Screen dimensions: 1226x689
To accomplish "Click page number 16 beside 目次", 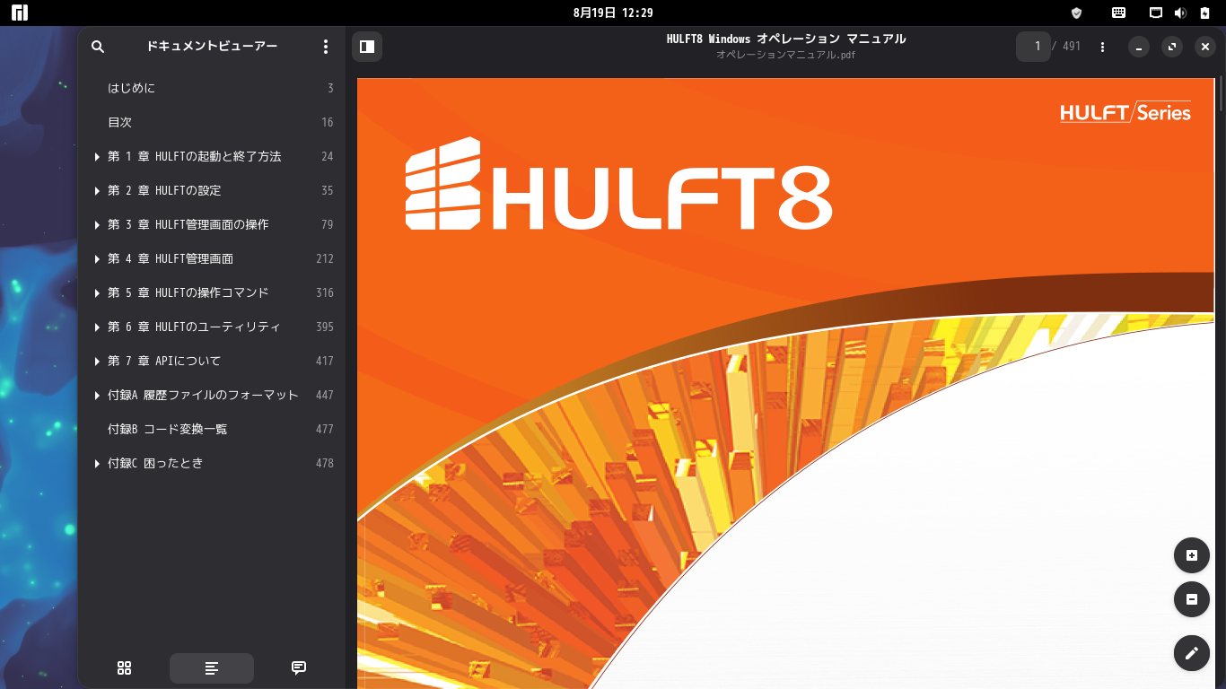I will click(328, 122).
